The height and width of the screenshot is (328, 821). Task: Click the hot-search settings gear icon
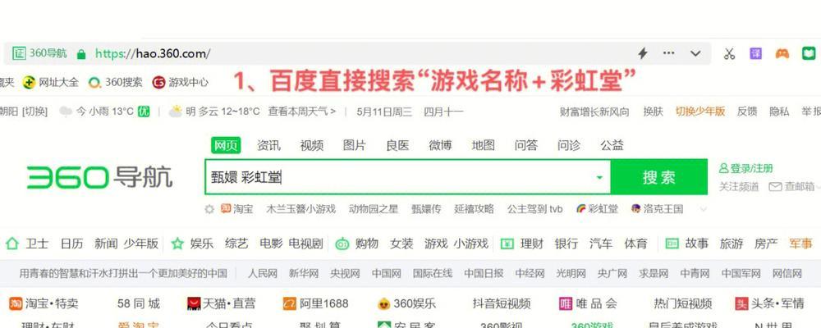[x=209, y=209]
